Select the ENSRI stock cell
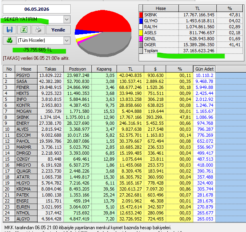 click(26, 201)
